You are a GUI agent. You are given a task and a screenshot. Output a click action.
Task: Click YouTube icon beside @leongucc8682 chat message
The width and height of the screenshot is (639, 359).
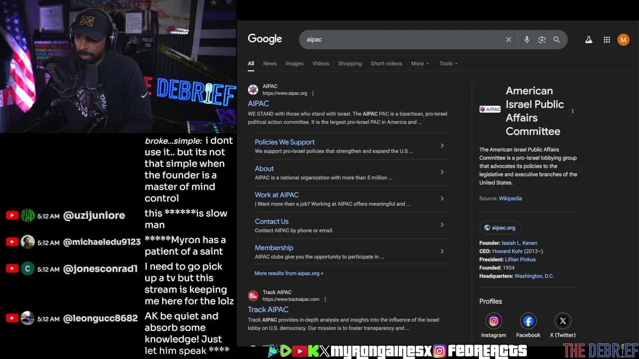coord(12,318)
